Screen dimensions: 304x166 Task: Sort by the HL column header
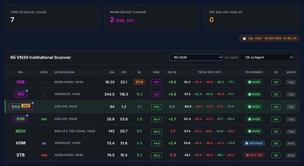click(139, 72)
